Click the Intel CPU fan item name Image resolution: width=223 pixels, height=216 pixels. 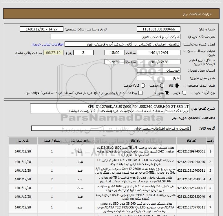pyautogui.click(x=136, y=188)
